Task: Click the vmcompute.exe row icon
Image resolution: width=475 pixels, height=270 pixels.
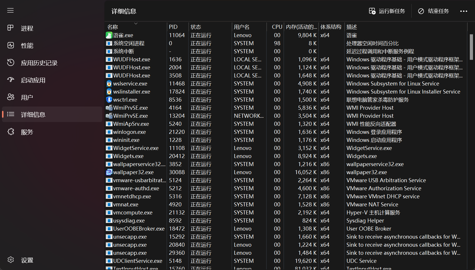Action: [x=109, y=212]
